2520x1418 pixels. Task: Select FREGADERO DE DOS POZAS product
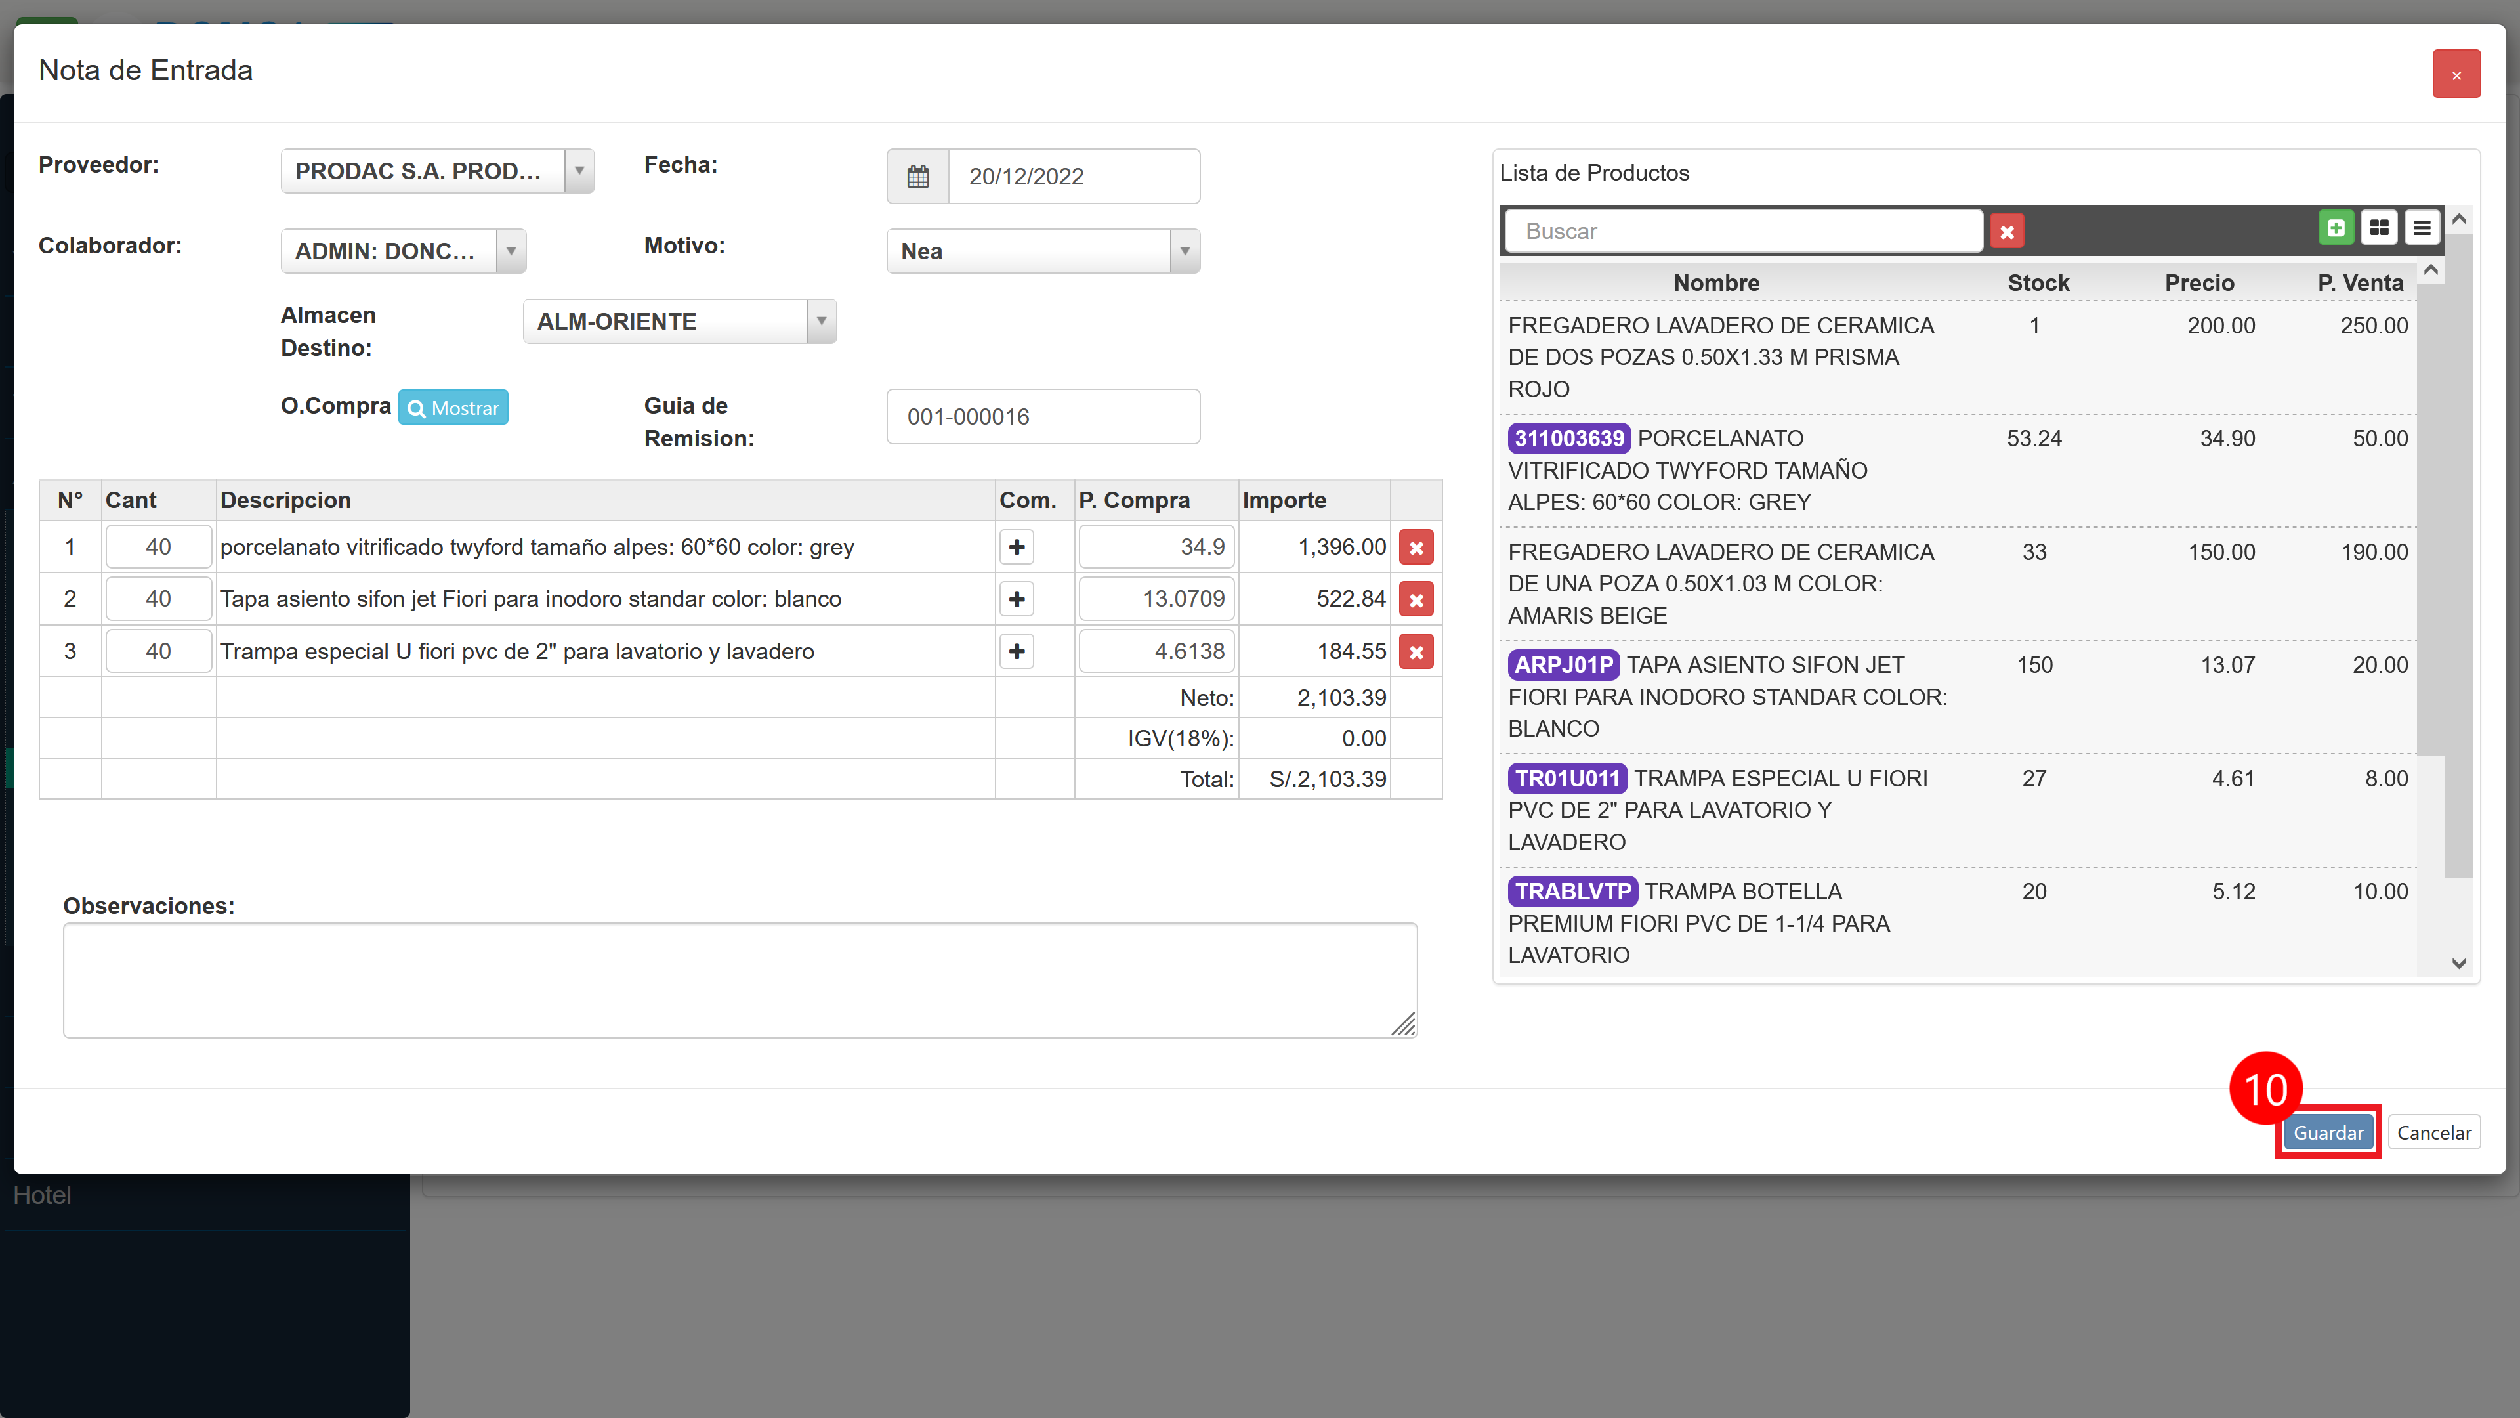1958,357
